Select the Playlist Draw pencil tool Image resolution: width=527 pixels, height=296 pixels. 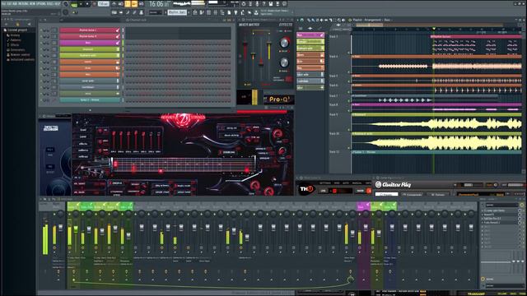click(309, 20)
